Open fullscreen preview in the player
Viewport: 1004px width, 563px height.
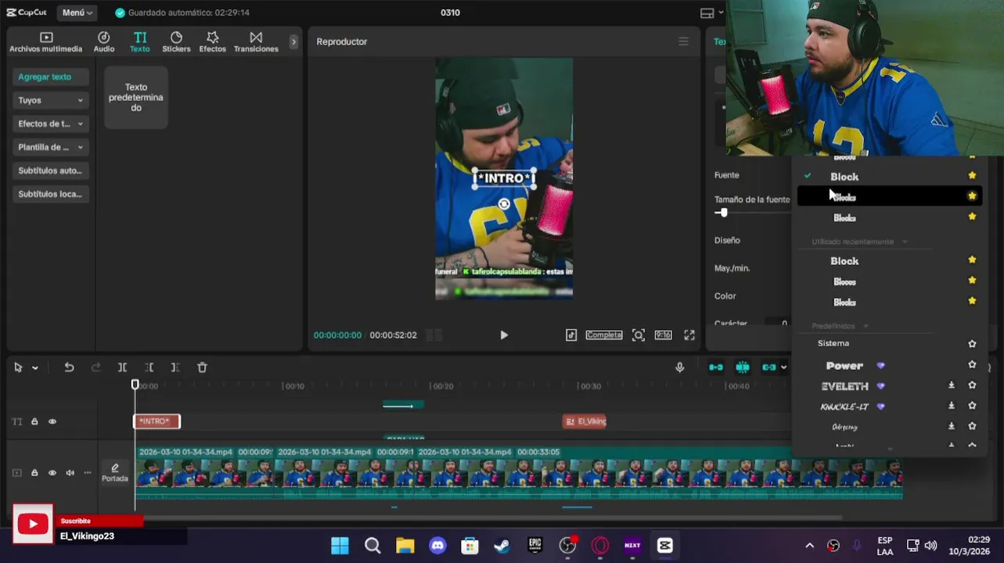pyautogui.click(x=689, y=335)
